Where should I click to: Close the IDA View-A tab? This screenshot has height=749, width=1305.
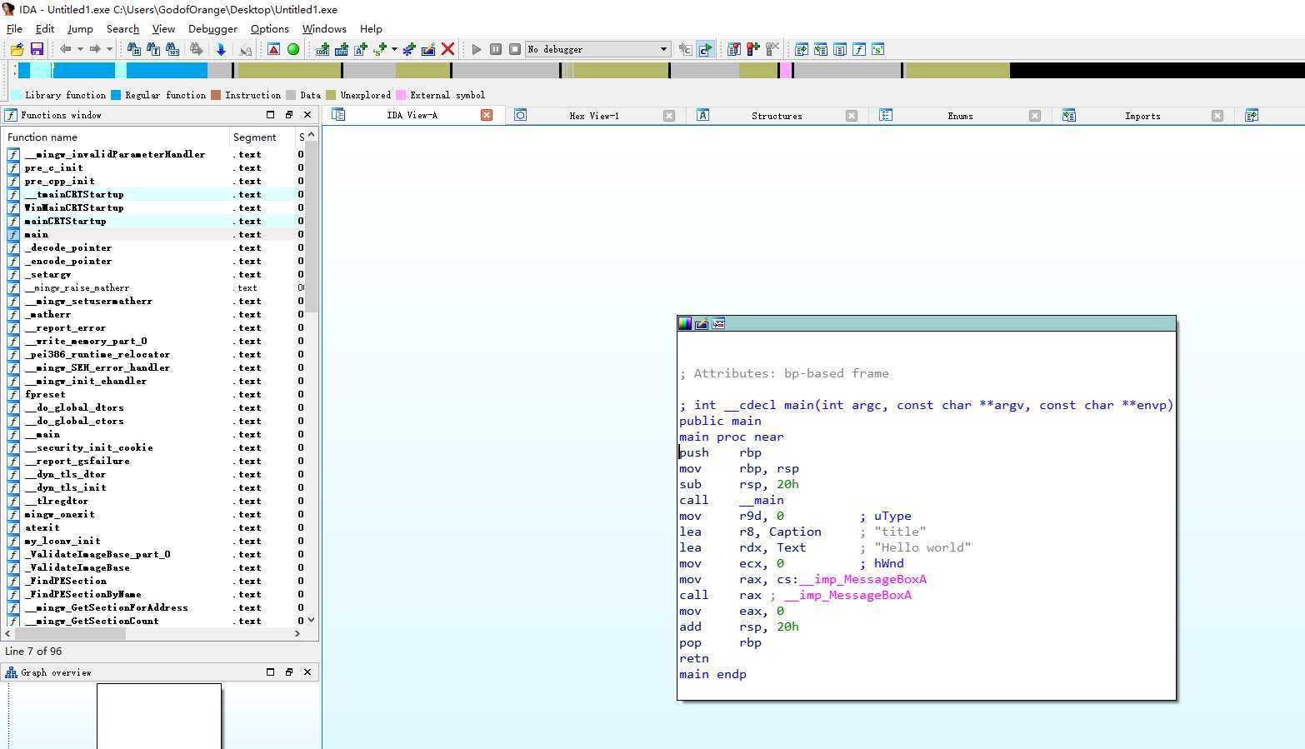(x=487, y=115)
